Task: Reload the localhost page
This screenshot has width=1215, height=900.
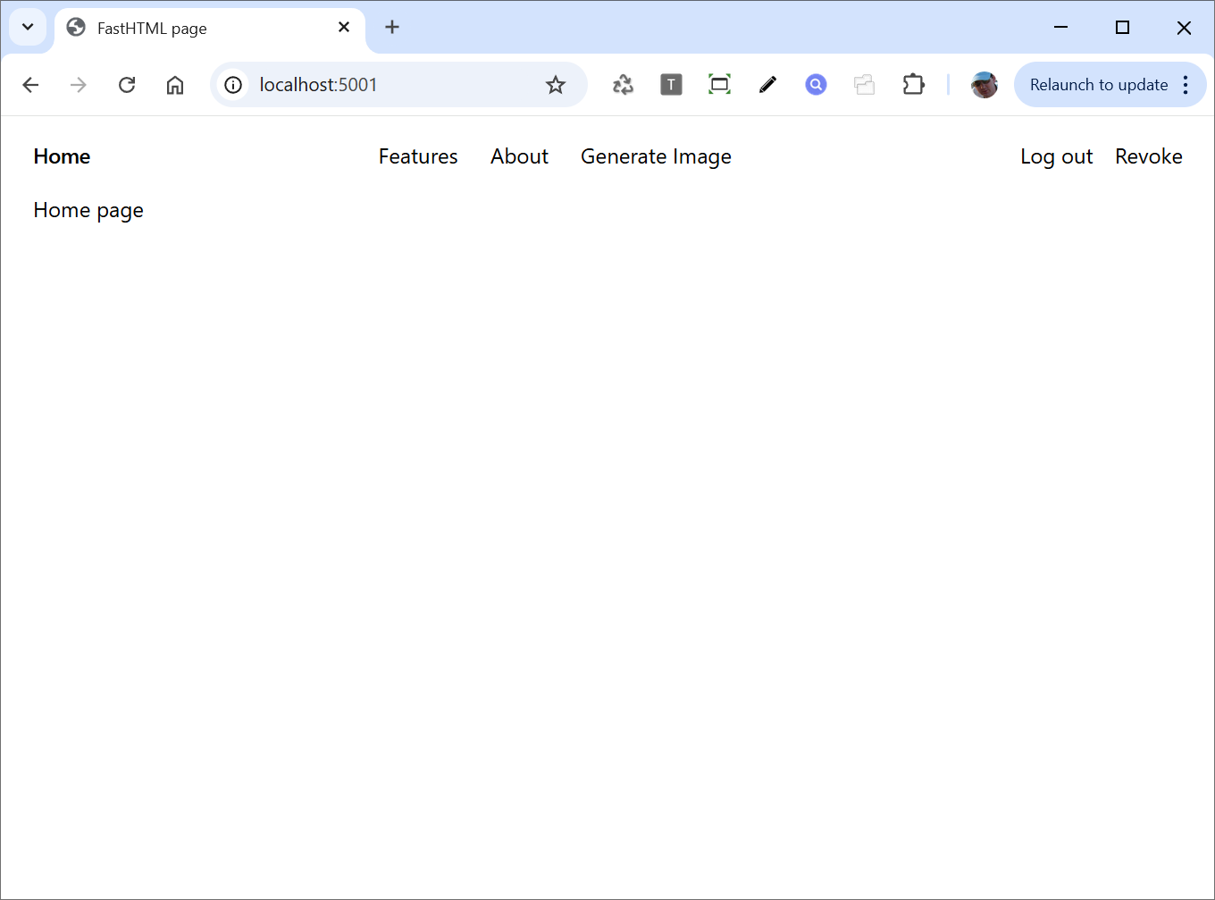Action: click(x=127, y=85)
